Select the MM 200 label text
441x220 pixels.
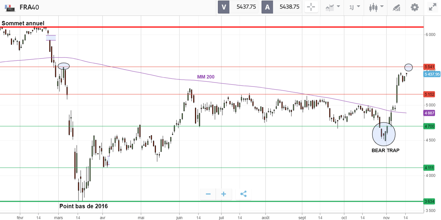pyautogui.click(x=206, y=77)
